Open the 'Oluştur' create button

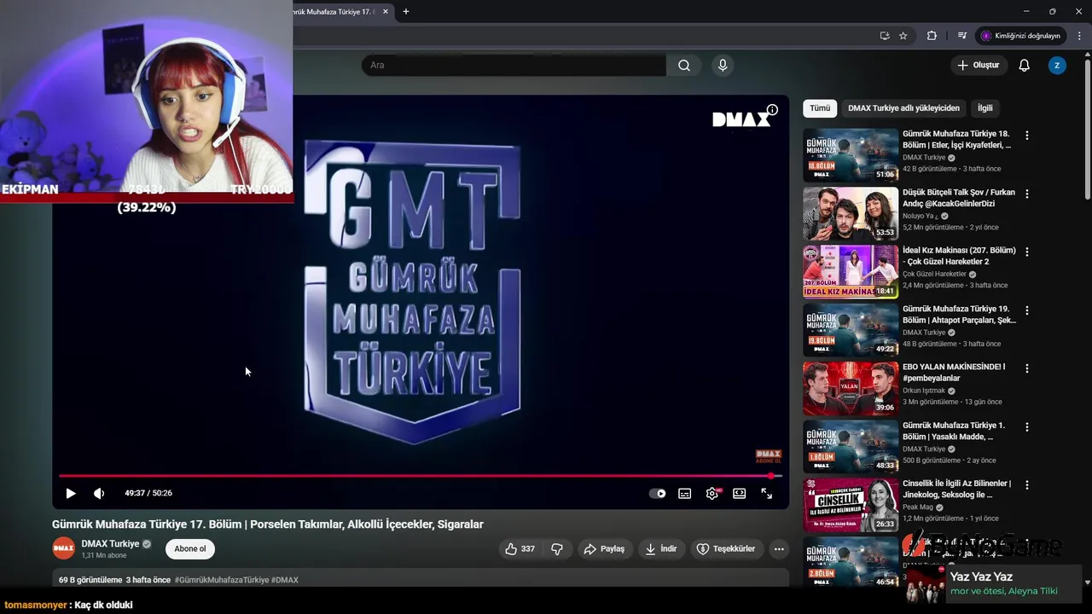click(x=979, y=65)
